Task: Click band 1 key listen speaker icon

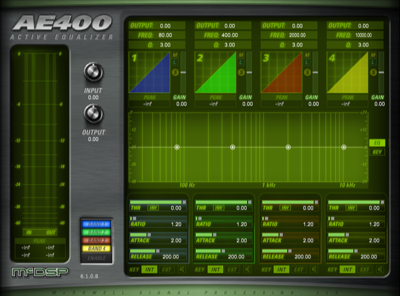Action: coord(182,269)
